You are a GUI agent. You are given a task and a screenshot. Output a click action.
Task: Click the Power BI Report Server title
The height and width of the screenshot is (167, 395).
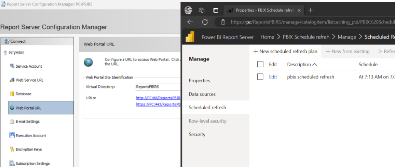pos(228,37)
